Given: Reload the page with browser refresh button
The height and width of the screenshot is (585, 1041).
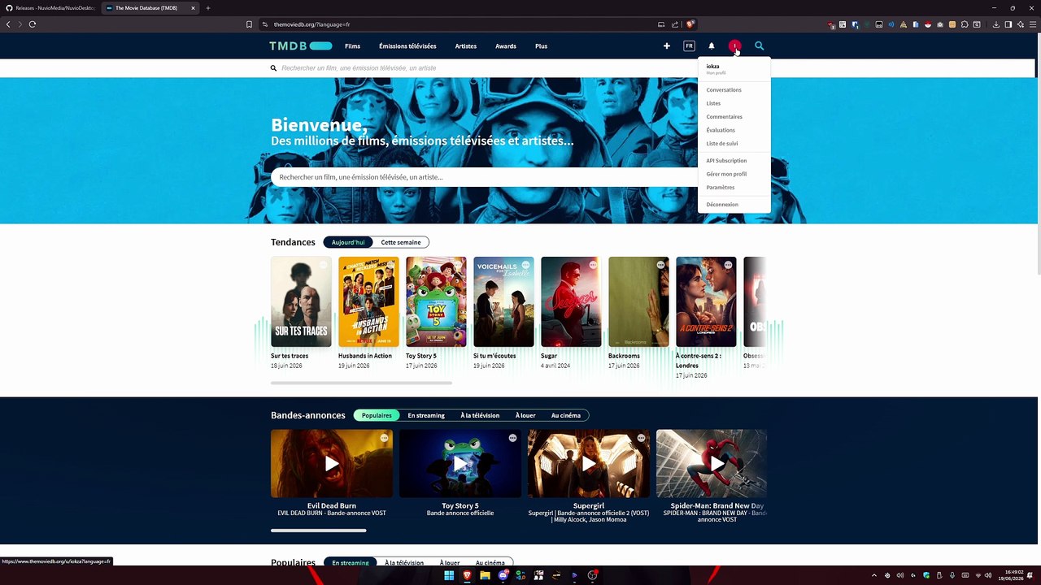Looking at the screenshot, I should click(x=33, y=24).
